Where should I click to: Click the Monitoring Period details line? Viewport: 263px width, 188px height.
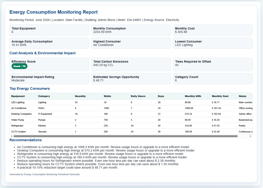pos(94,20)
